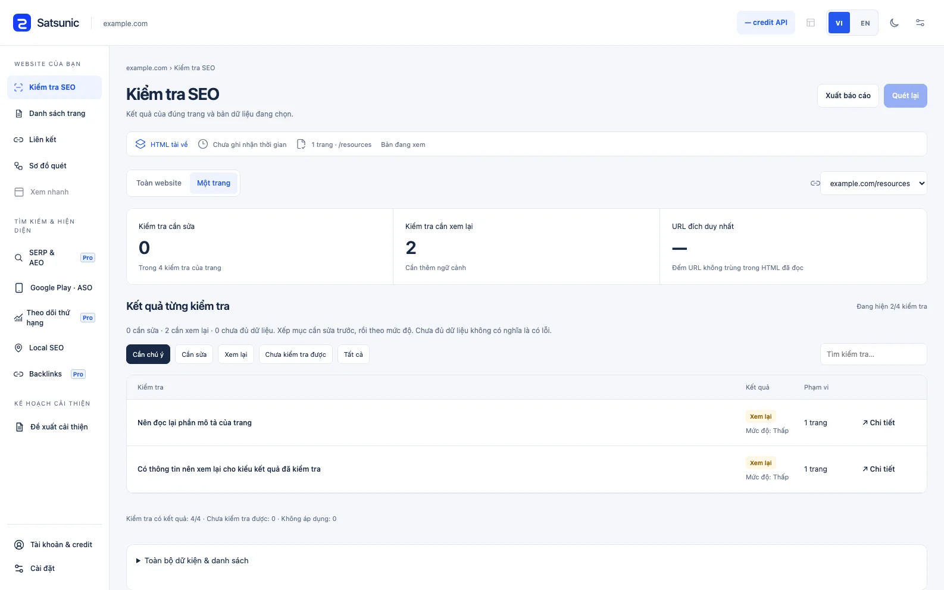
Task: Click the HTML tải về label
Action: point(169,145)
